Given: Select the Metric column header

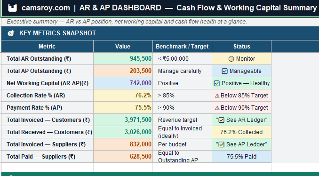Looking at the screenshot, I should point(47,47).
